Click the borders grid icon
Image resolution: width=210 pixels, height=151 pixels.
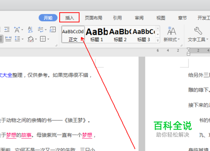point(43,39)
